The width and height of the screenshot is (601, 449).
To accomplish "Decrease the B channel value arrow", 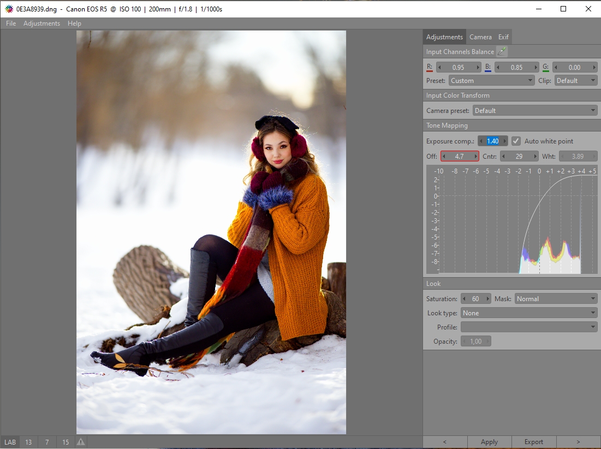I will pyautogui.click(x=497, y=67).
